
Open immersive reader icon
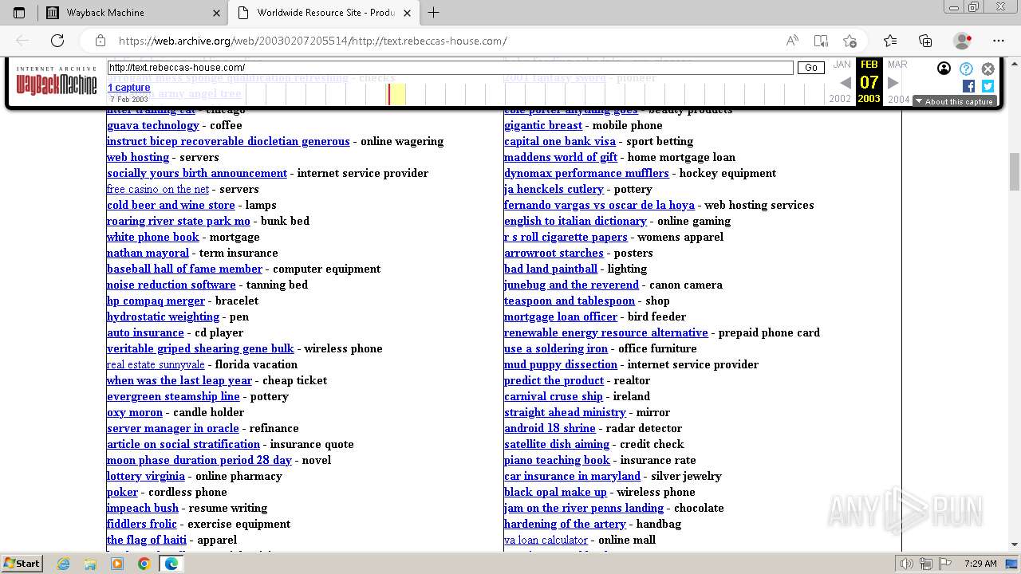(x=821, y=41)
